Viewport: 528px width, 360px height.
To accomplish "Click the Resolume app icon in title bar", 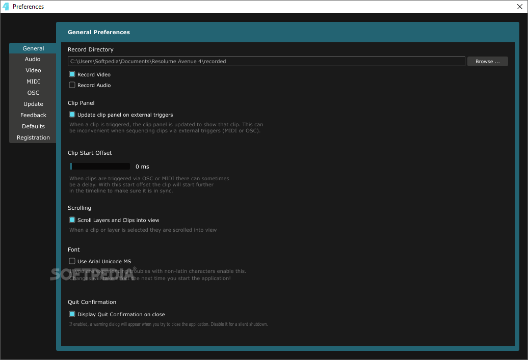I will click(x=6, y=7).
